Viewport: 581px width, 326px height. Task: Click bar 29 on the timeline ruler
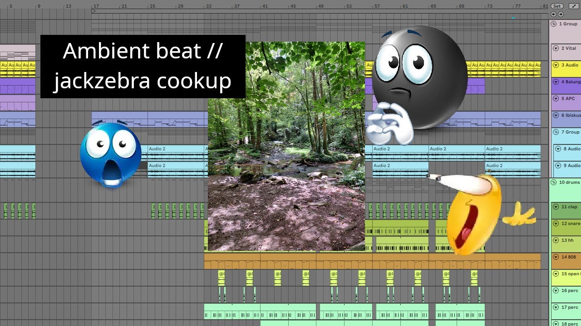point(181,6)
